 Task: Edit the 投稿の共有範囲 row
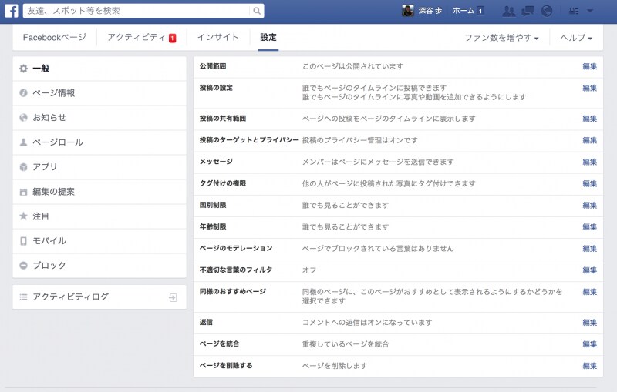[589, 119]
